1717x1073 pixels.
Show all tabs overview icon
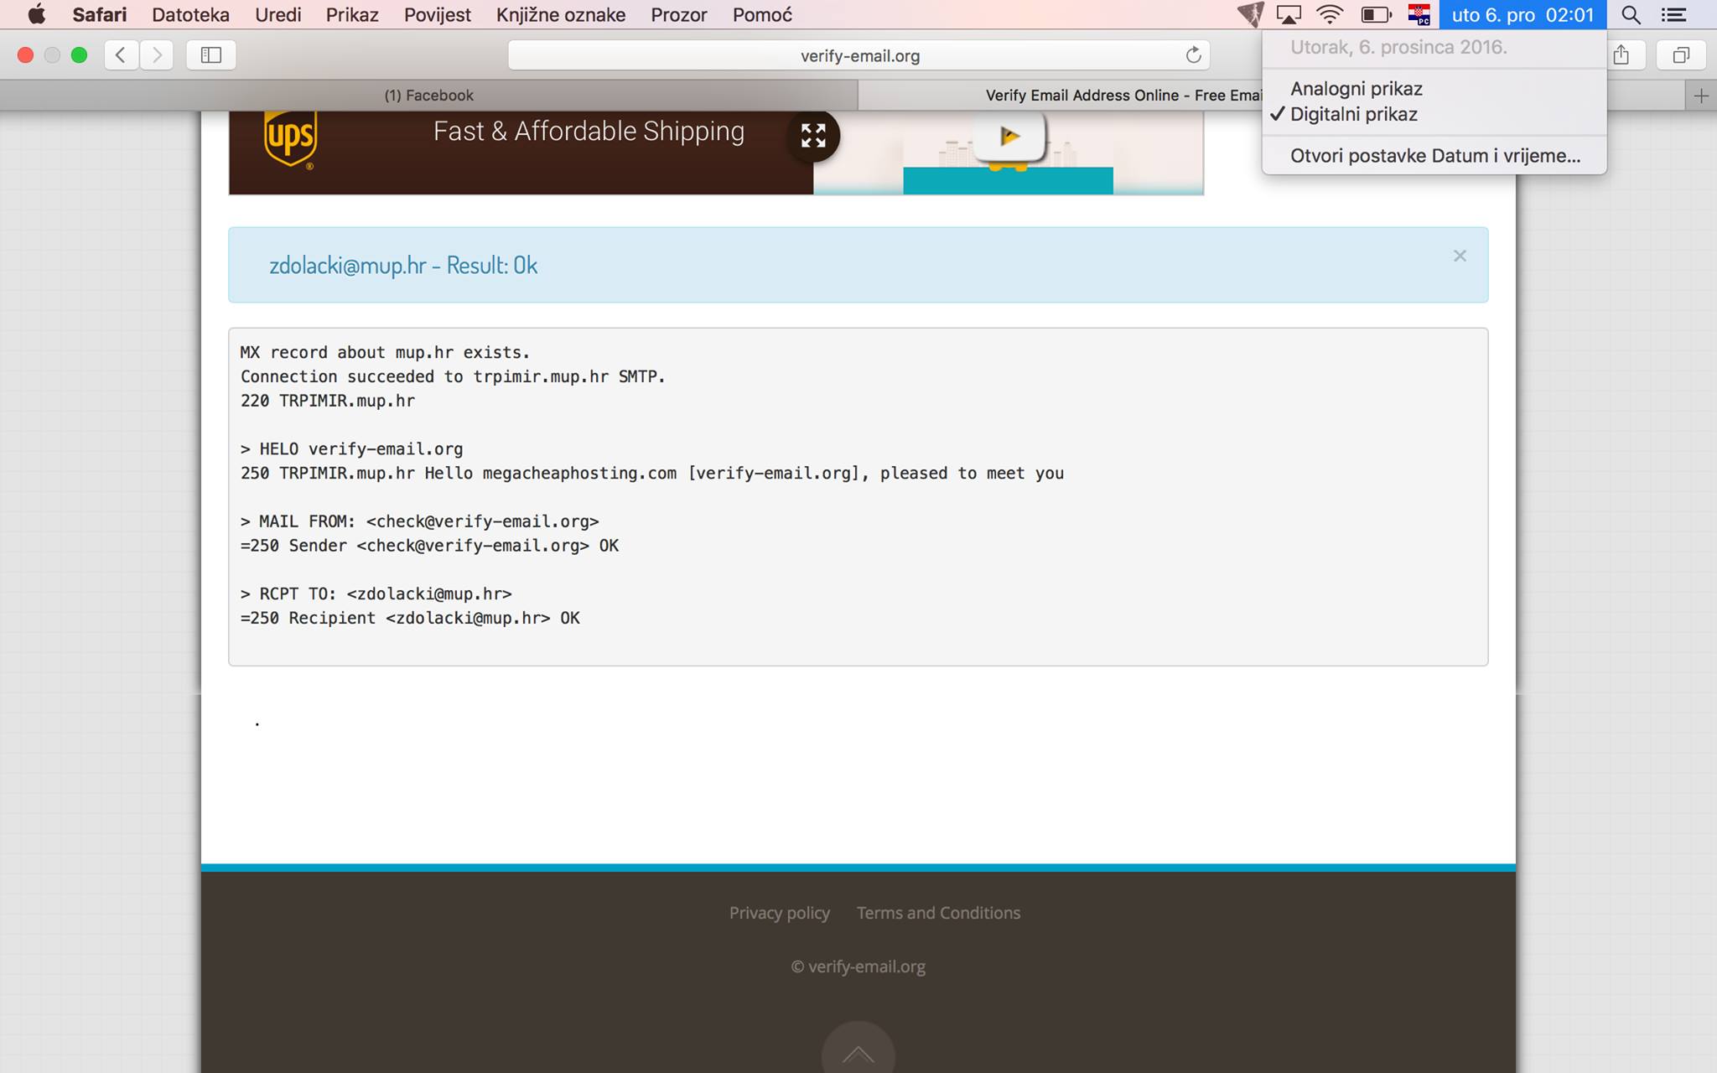click(x=1680, y=55)
